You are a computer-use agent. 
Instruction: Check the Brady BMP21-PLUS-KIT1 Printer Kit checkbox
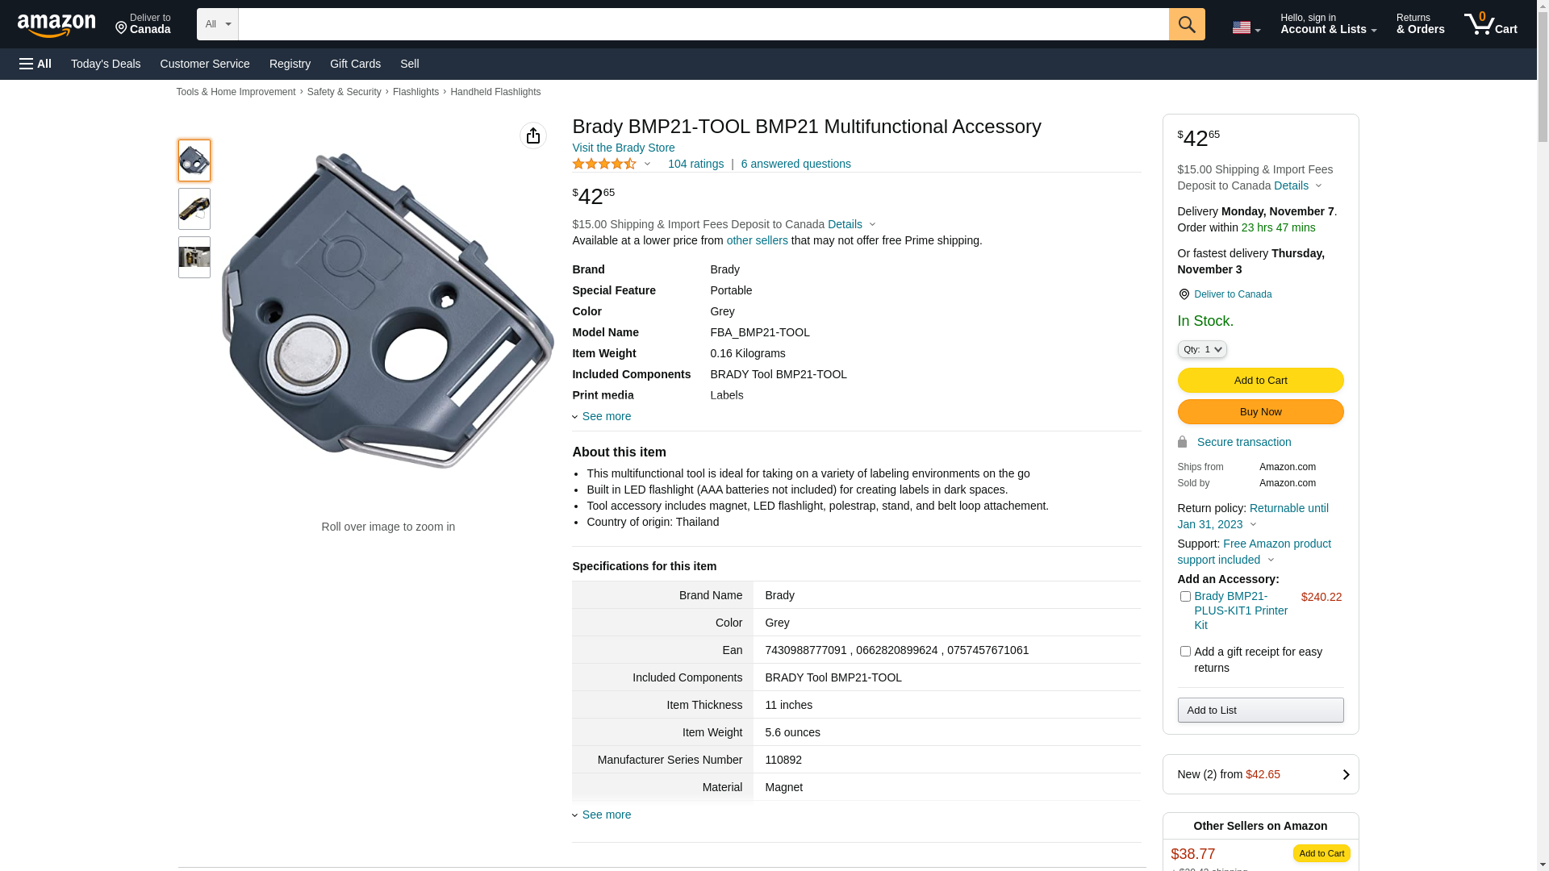[x=1185, y=597]
